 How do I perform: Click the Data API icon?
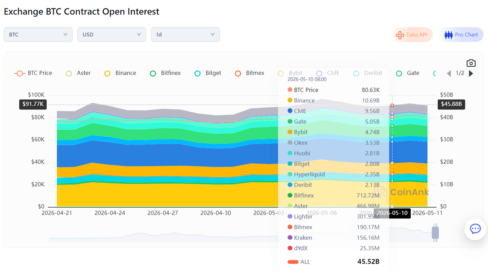point(400,35)
